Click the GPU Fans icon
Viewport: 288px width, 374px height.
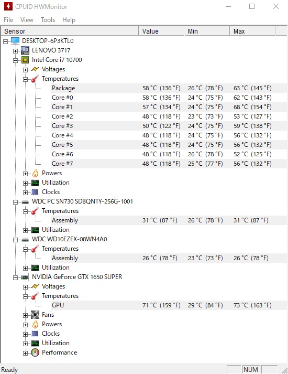[35, 315]
